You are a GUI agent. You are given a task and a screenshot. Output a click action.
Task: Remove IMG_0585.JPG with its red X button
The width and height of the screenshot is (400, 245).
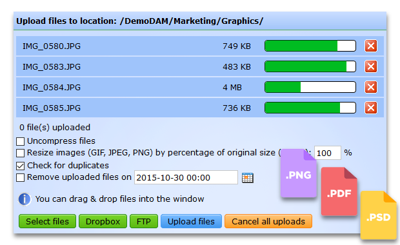[371, 108]
